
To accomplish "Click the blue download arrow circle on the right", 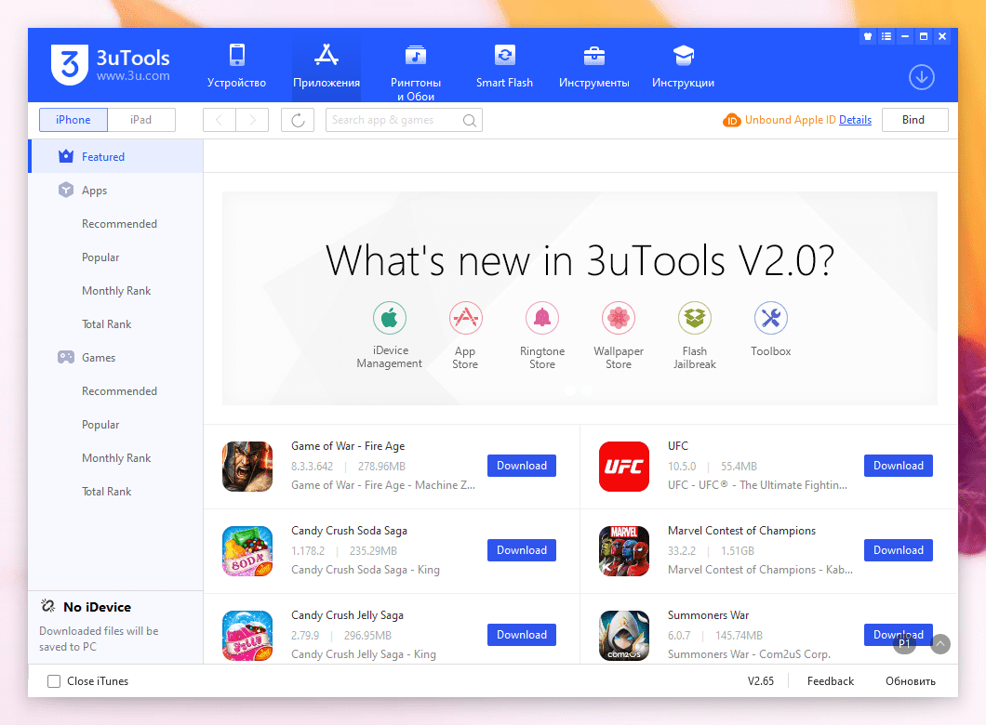I will click(921, 77).
